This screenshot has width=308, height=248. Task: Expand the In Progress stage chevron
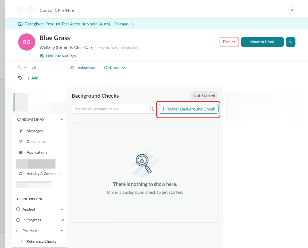tap(62, 220)
